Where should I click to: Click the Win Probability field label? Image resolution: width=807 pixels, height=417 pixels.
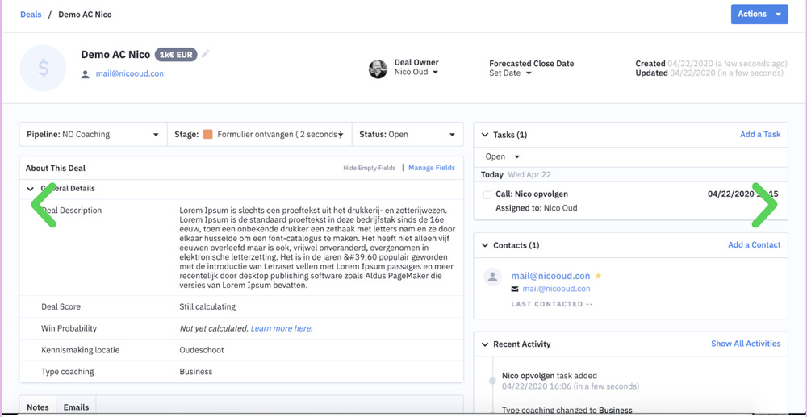69,328
